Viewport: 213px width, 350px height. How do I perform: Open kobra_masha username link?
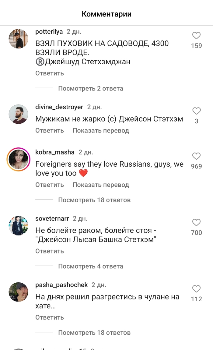click(55, 152)
